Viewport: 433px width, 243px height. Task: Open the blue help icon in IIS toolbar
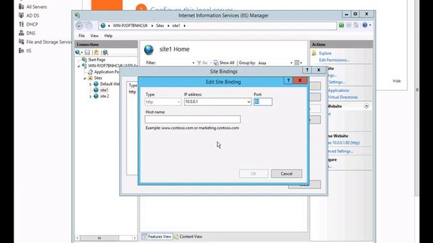[365, 25]
